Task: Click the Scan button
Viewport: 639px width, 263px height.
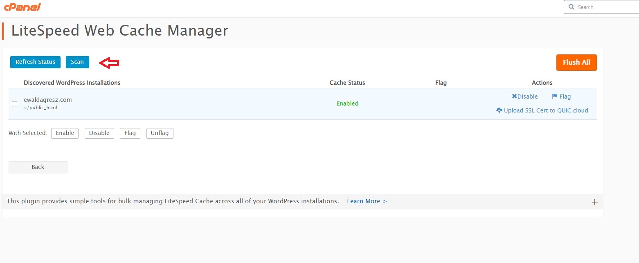Action: coord(77,62)
